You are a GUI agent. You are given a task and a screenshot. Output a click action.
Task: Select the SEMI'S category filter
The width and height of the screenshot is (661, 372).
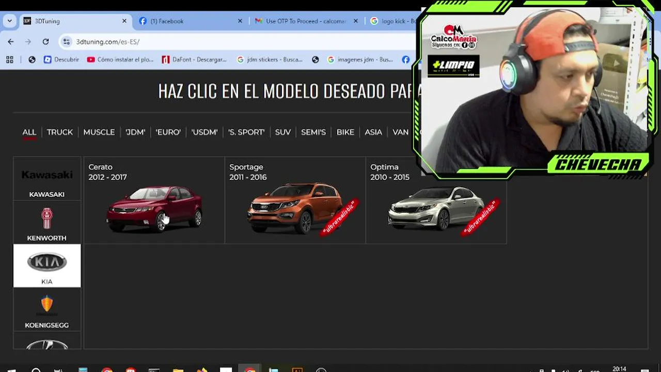[313, 132]
